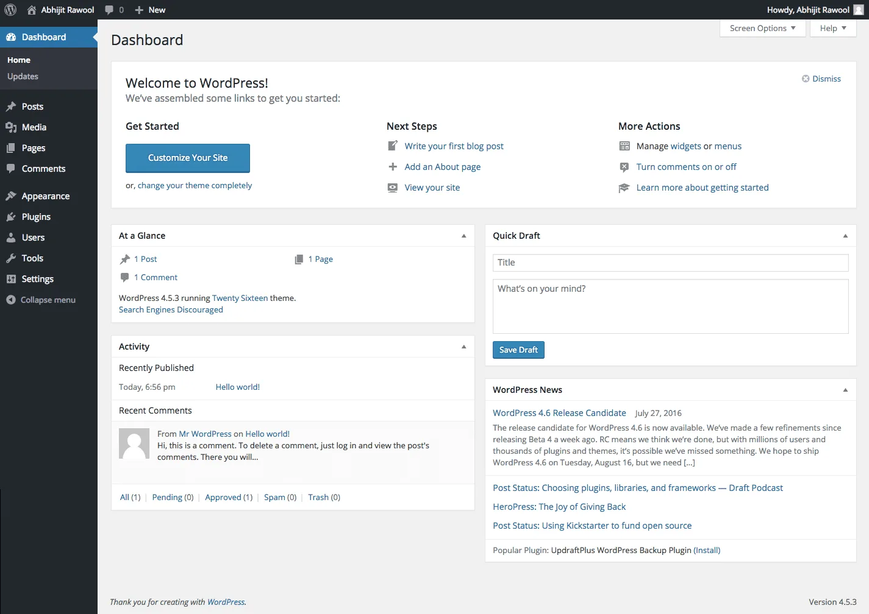Open the Screen Options dropdown
The image size is (869, 614).
(763, 28)
